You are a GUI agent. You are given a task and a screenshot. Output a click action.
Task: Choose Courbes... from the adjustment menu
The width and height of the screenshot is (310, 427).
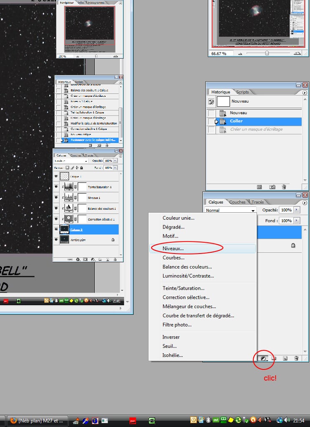tap(202, 258)
